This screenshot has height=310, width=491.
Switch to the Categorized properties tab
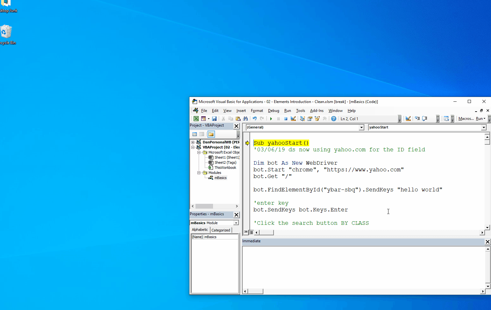(221, 230)
